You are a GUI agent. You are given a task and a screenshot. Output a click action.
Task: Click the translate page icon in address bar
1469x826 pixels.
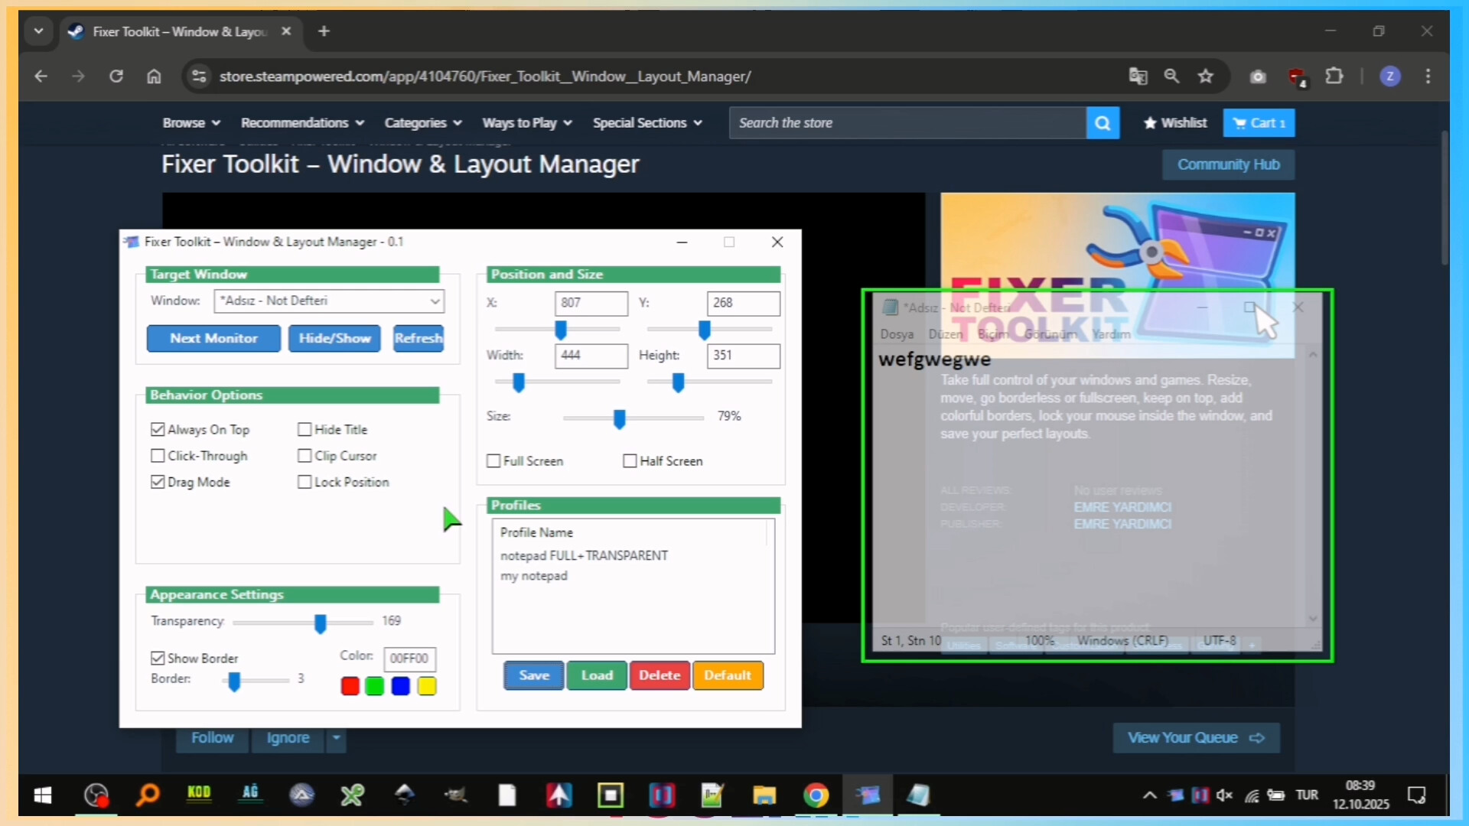(x=1138, y=76)
